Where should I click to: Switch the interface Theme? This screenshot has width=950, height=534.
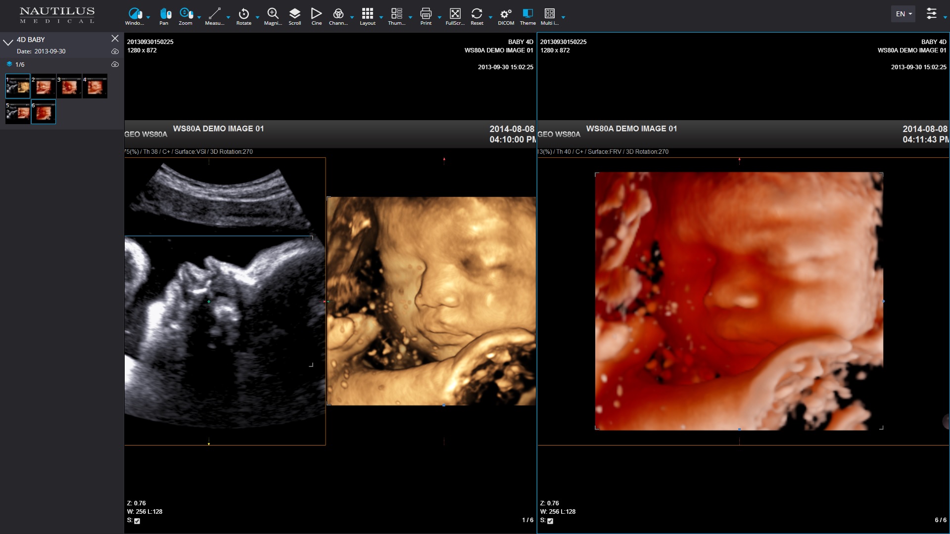[x=527, y=15]
